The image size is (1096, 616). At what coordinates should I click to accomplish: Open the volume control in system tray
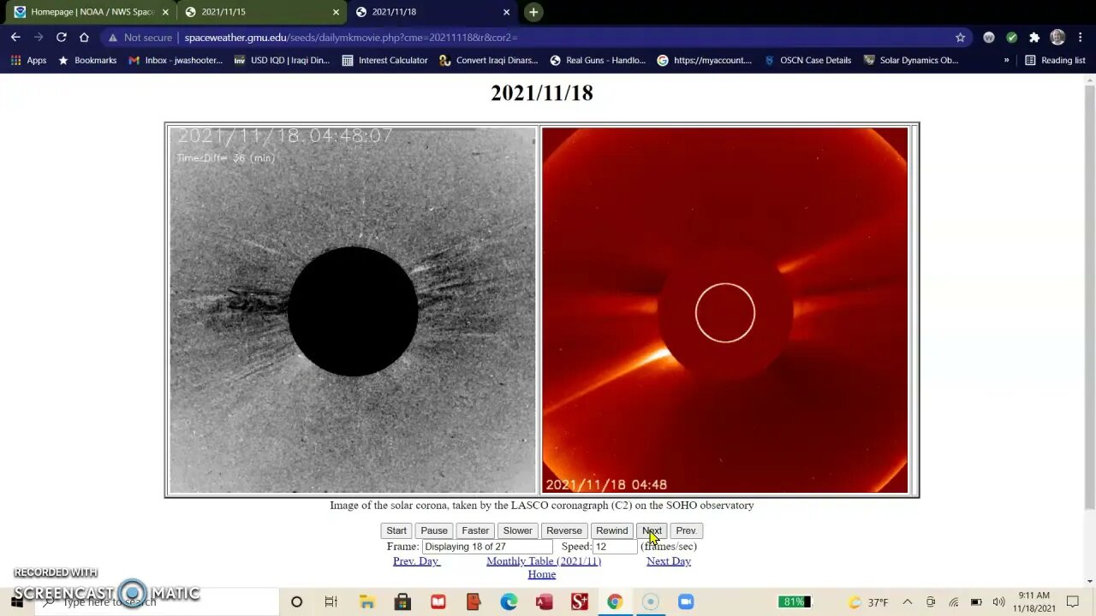[x=998, y=602]
